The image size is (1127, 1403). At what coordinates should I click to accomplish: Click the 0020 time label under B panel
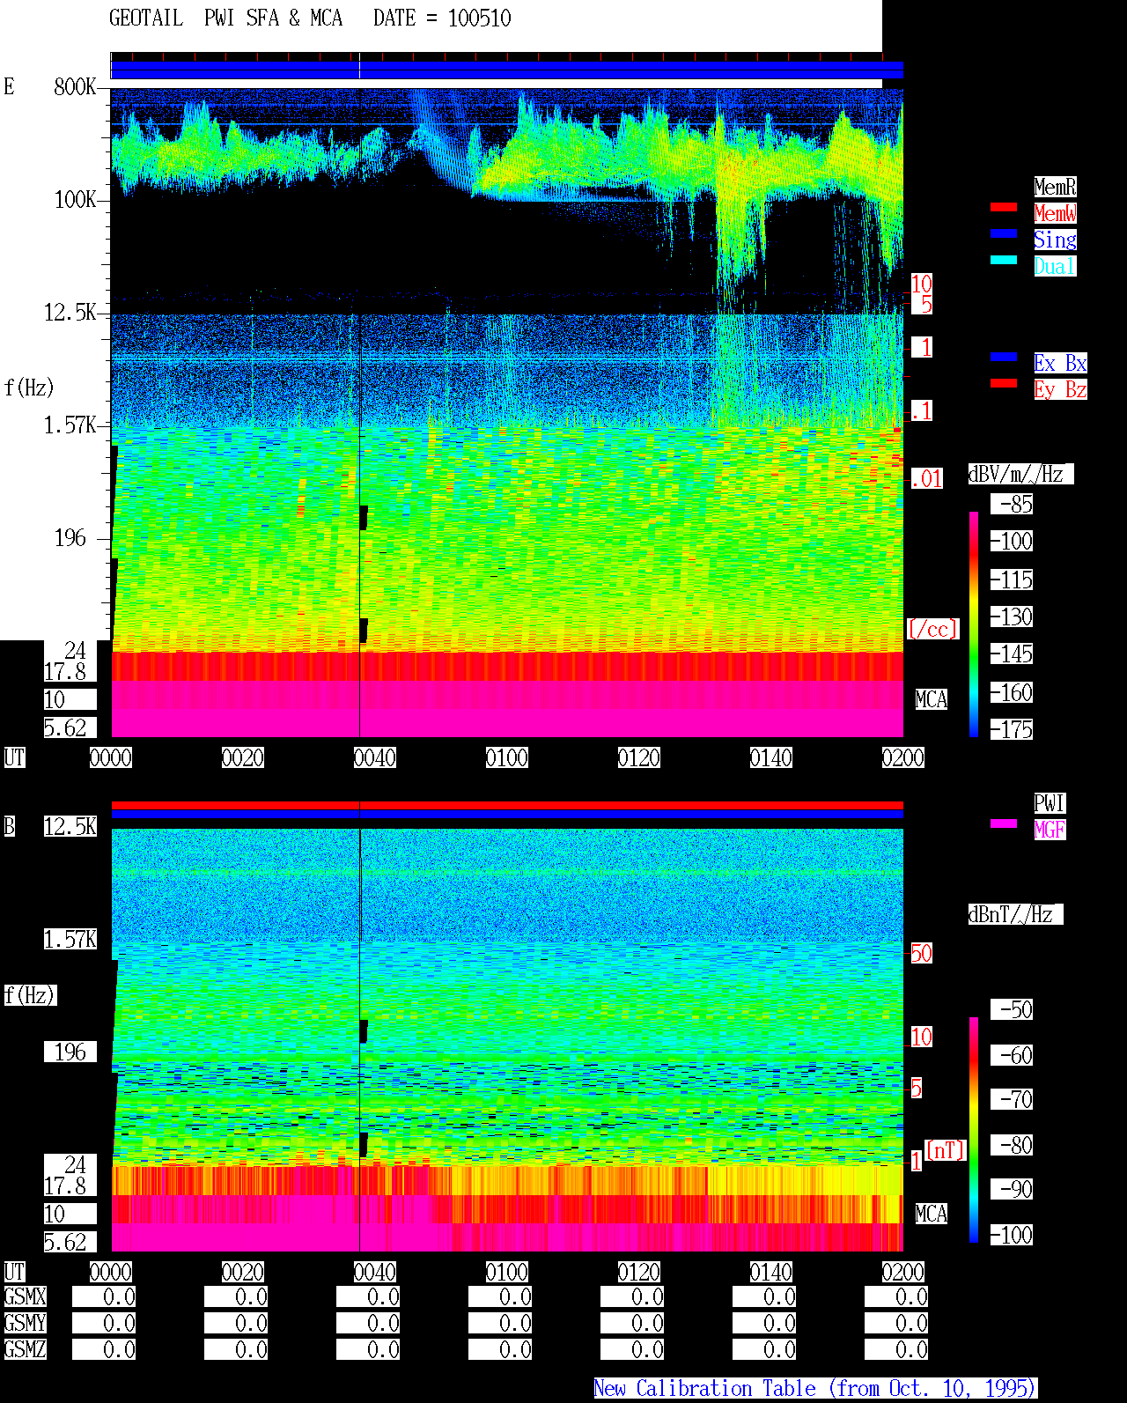243,1272
